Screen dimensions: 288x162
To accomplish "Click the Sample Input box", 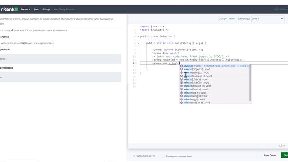I will pos(60,59).
